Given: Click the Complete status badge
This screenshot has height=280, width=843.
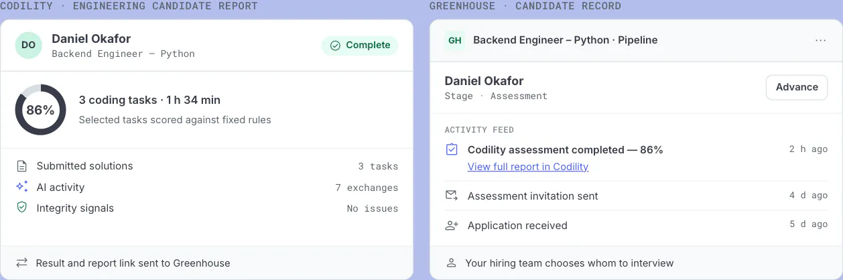Looking at the screenshot, I should (x=360, y=46).
